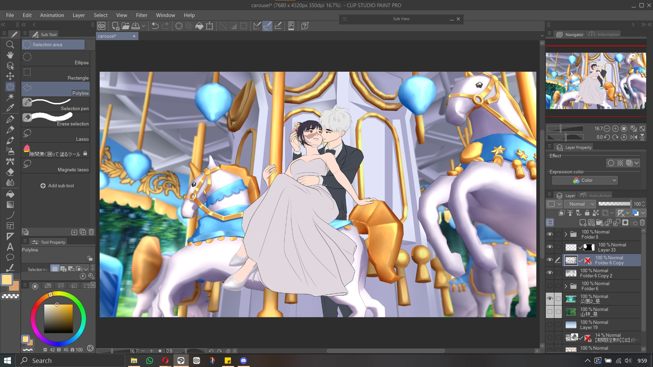Image resolution: width=653 pixels, height=367 pixels.
Task: Show the hidden Folder 6 layer
Action: [550, 286]
